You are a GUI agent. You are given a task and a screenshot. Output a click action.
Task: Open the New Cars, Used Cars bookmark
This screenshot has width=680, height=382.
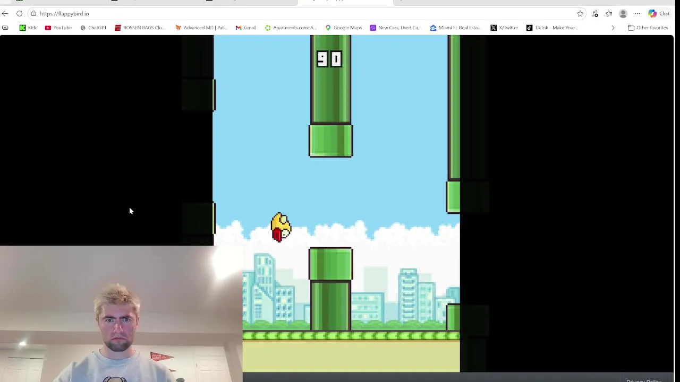pos(395,28)
